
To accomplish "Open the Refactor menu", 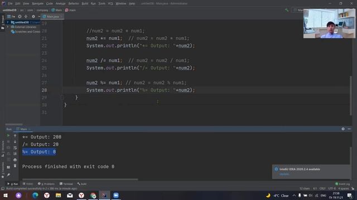I will pos(74,3).
